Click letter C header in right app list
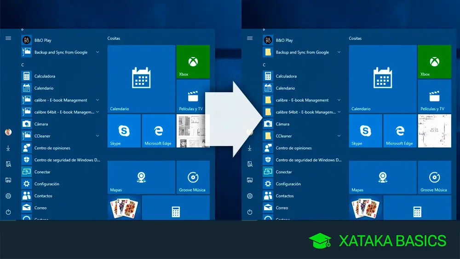460x259 pixels. [264, 65]
